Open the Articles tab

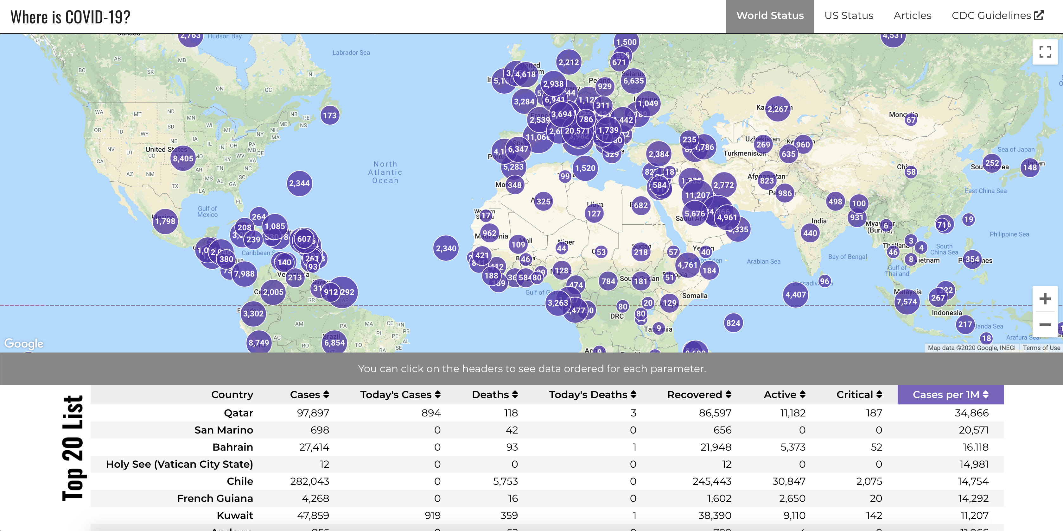point(912,16)
